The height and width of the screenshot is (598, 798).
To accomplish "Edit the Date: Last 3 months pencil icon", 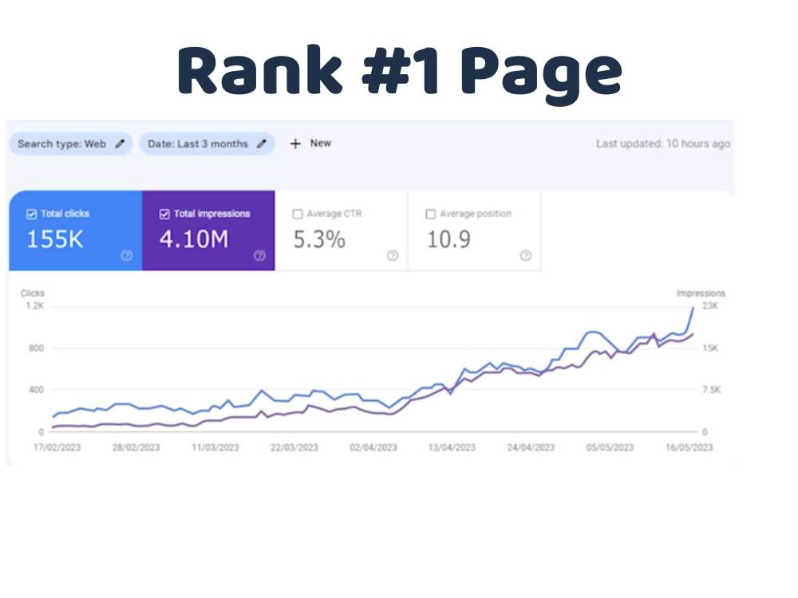I will coord(261,144).
